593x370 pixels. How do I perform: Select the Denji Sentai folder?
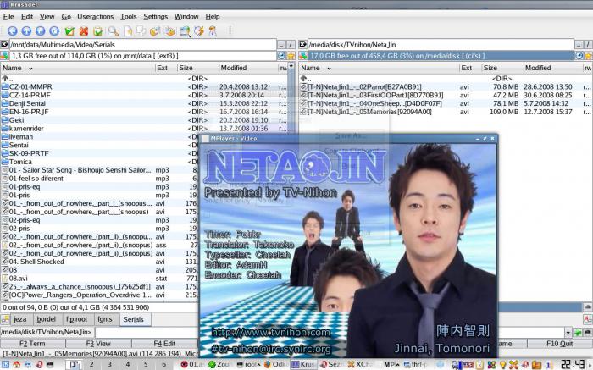click(27, 103)
